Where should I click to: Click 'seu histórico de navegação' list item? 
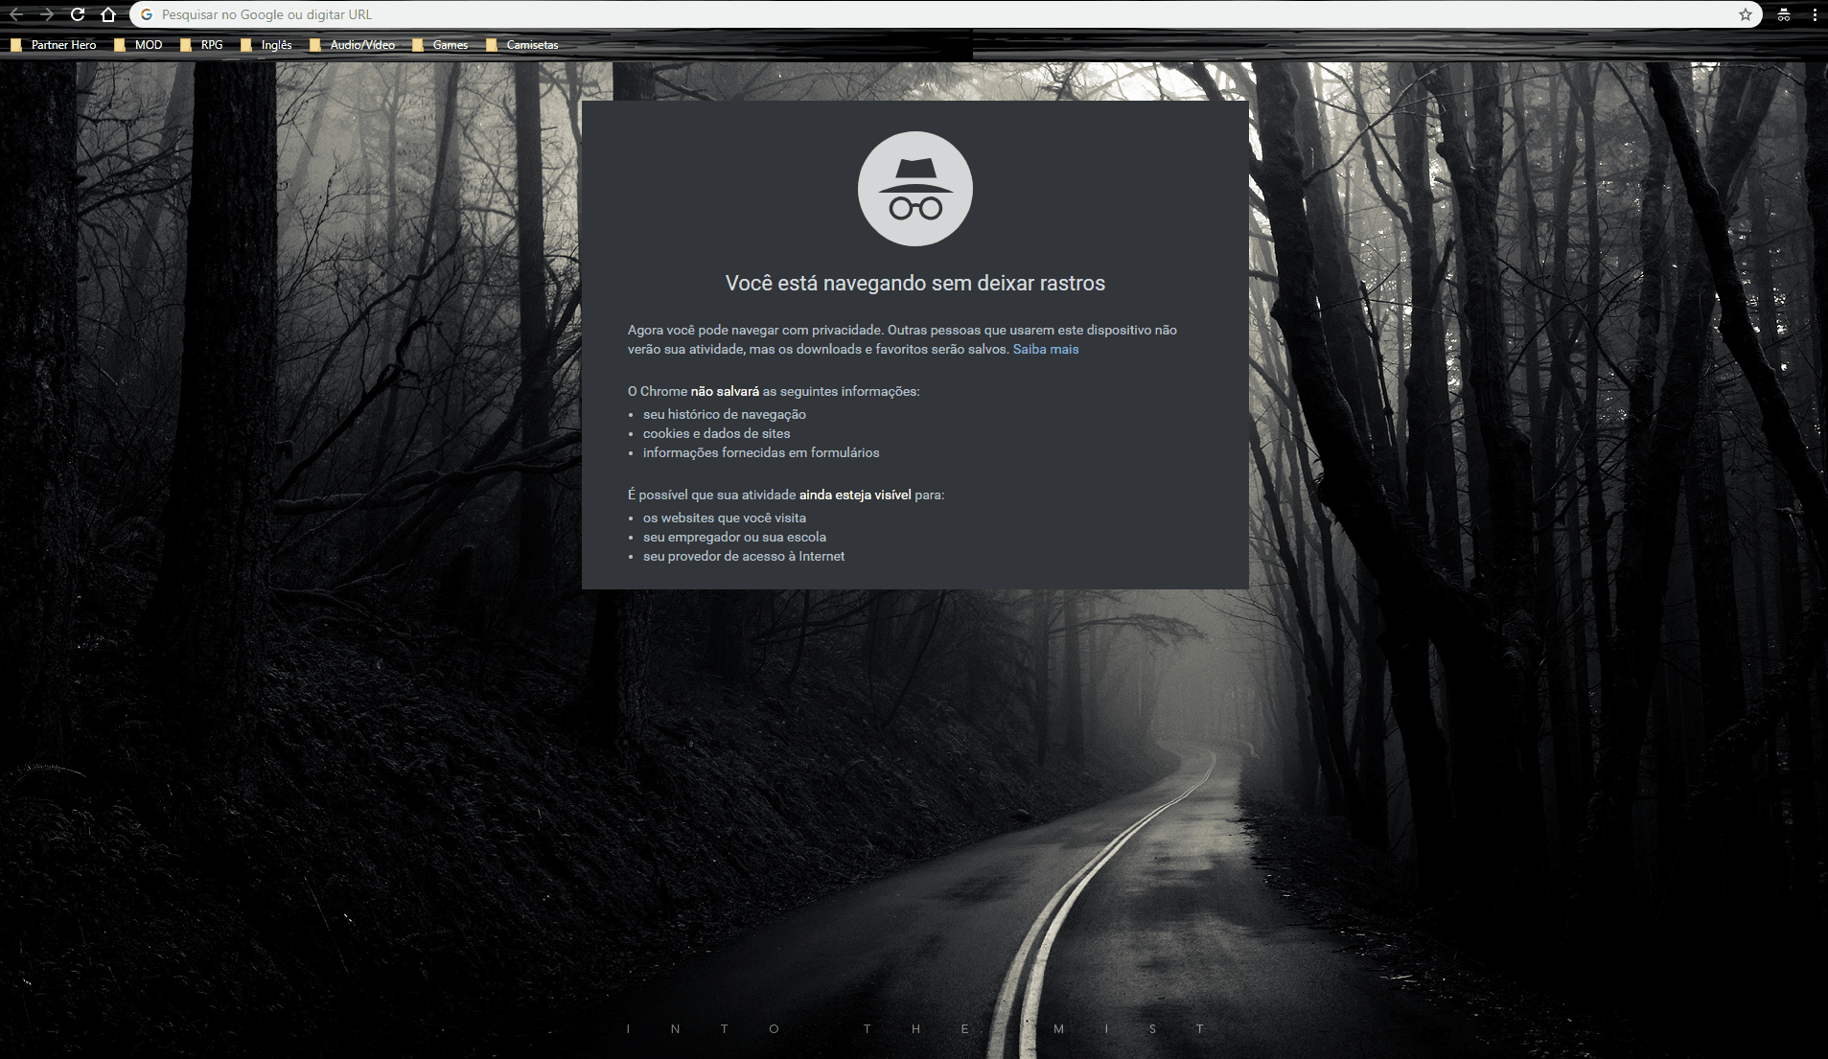[x=725, y=414]
